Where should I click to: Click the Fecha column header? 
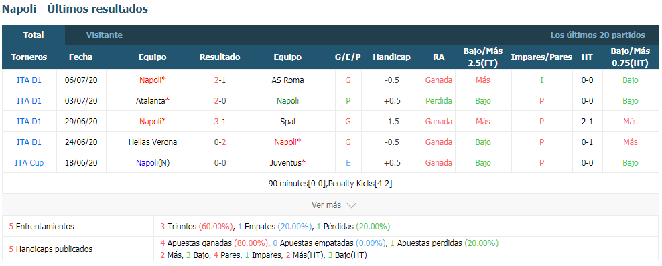coord(80,57)
